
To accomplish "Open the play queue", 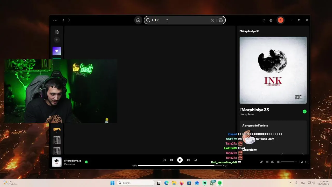I will (x=267, y=162).
